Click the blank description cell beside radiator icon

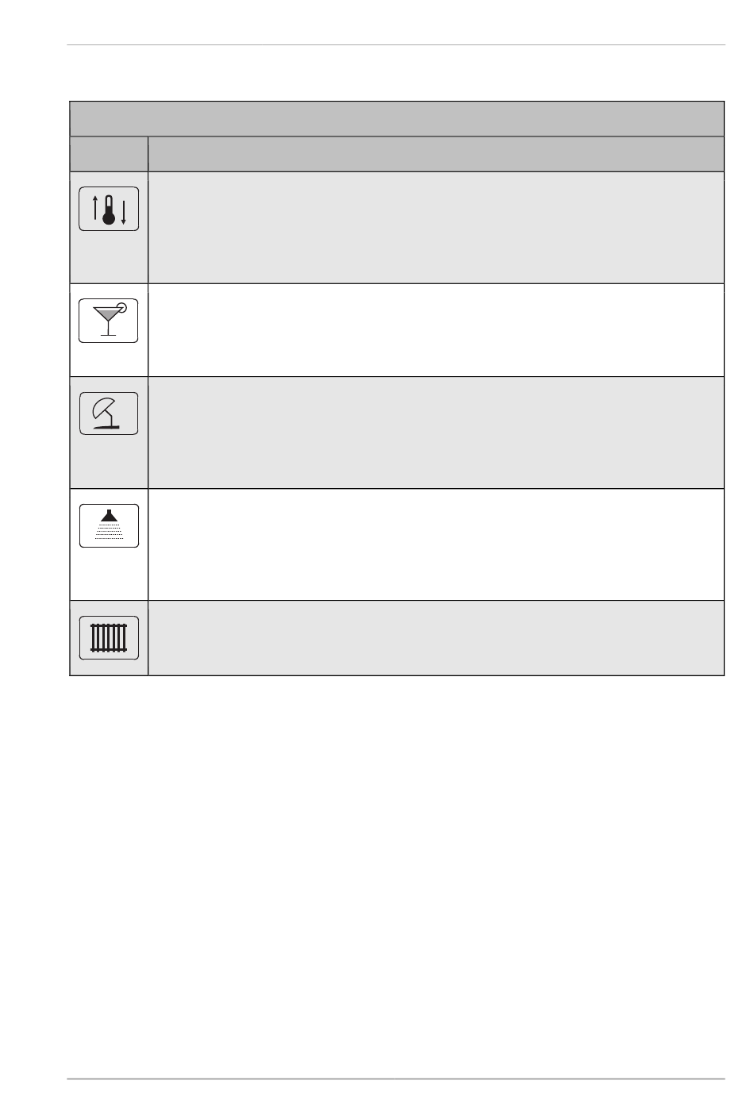coord(436,638)
